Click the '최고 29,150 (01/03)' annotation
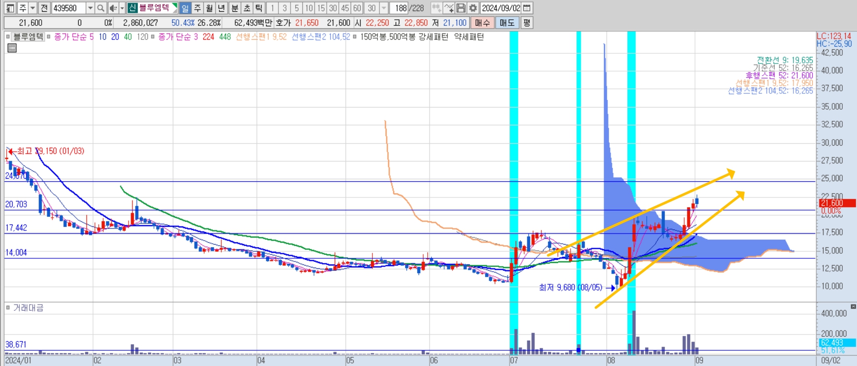This screenshot has width=857, height=366. point(50,151)
